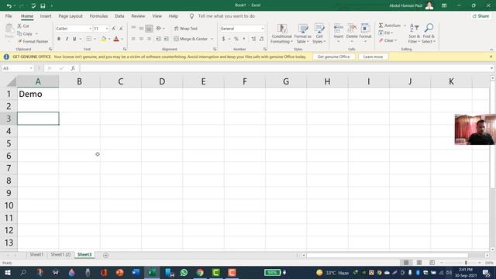Click Increase Indent icon

coord(166,39)
